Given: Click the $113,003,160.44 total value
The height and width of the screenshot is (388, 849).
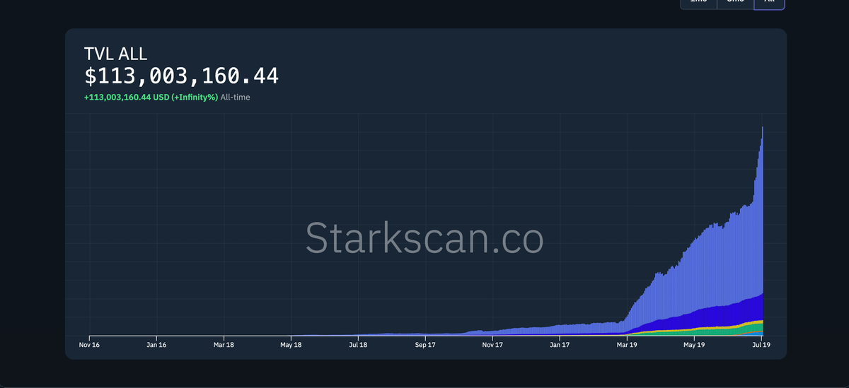Looking at the screenshot, I should (181, 76).
